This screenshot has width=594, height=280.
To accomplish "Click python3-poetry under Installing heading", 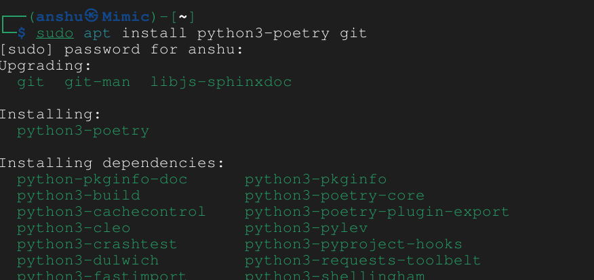I will pos(83,131).
